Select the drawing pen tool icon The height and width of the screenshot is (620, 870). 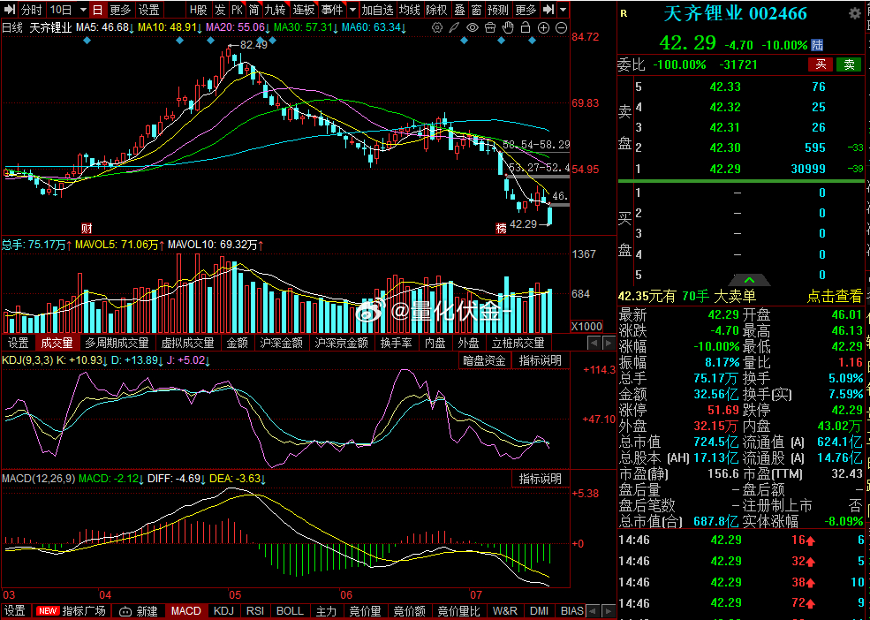click(x=454, y=27)
